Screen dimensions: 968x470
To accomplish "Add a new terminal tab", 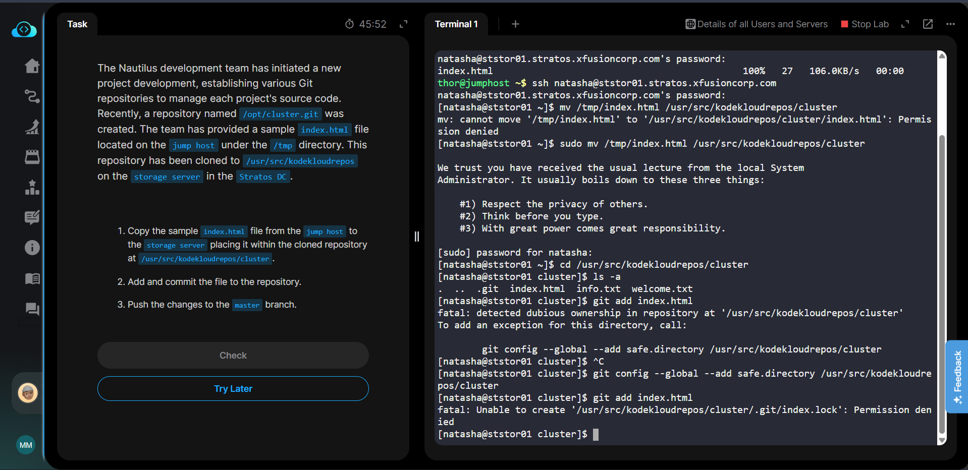I will pos(515,24).
